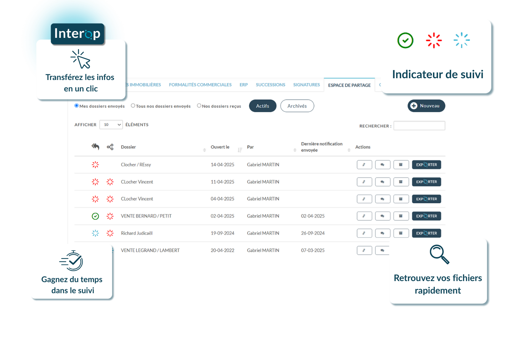Select the Mes dossiers envoyés radio button
The image size is (522, 350).
(76, 105)
